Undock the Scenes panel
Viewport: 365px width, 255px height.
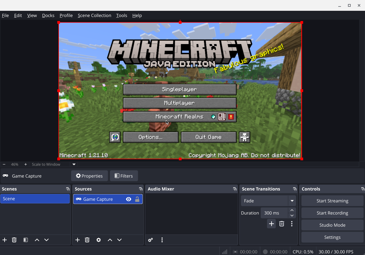[x=68, y=189]
